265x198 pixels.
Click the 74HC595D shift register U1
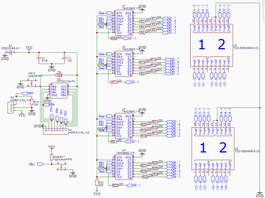[123, 23]
